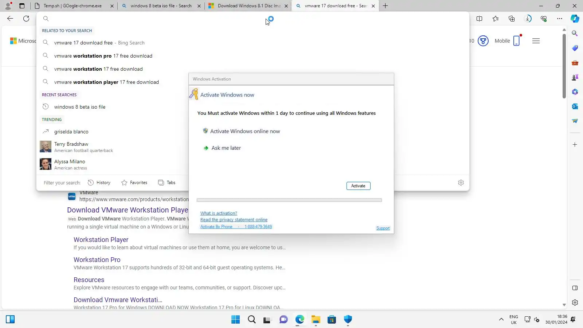
Task: Switch to the Temp.sh tab
Action: (x=74, y=6)
